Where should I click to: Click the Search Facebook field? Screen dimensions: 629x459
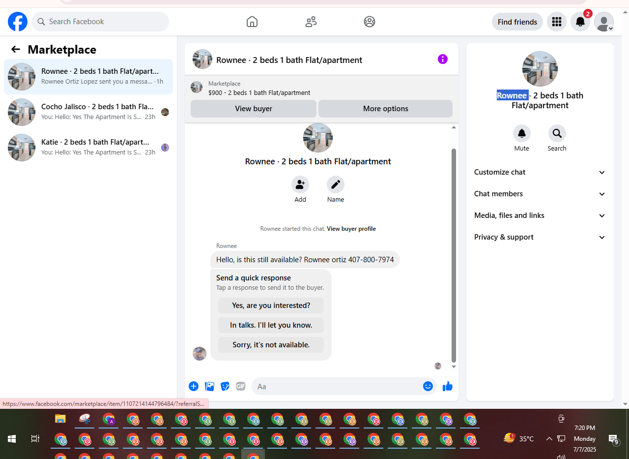[x=100, y=22]
